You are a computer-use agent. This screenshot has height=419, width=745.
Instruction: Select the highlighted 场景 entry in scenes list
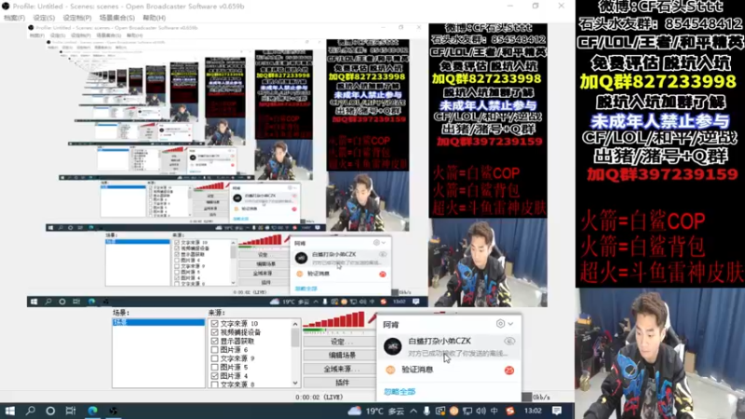158,322
